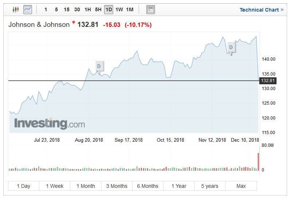Switch to candlestick chart type

16,9
